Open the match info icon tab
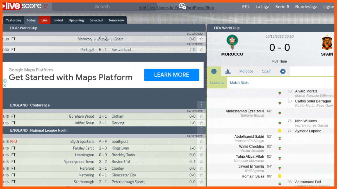 [x=214, y=71]
